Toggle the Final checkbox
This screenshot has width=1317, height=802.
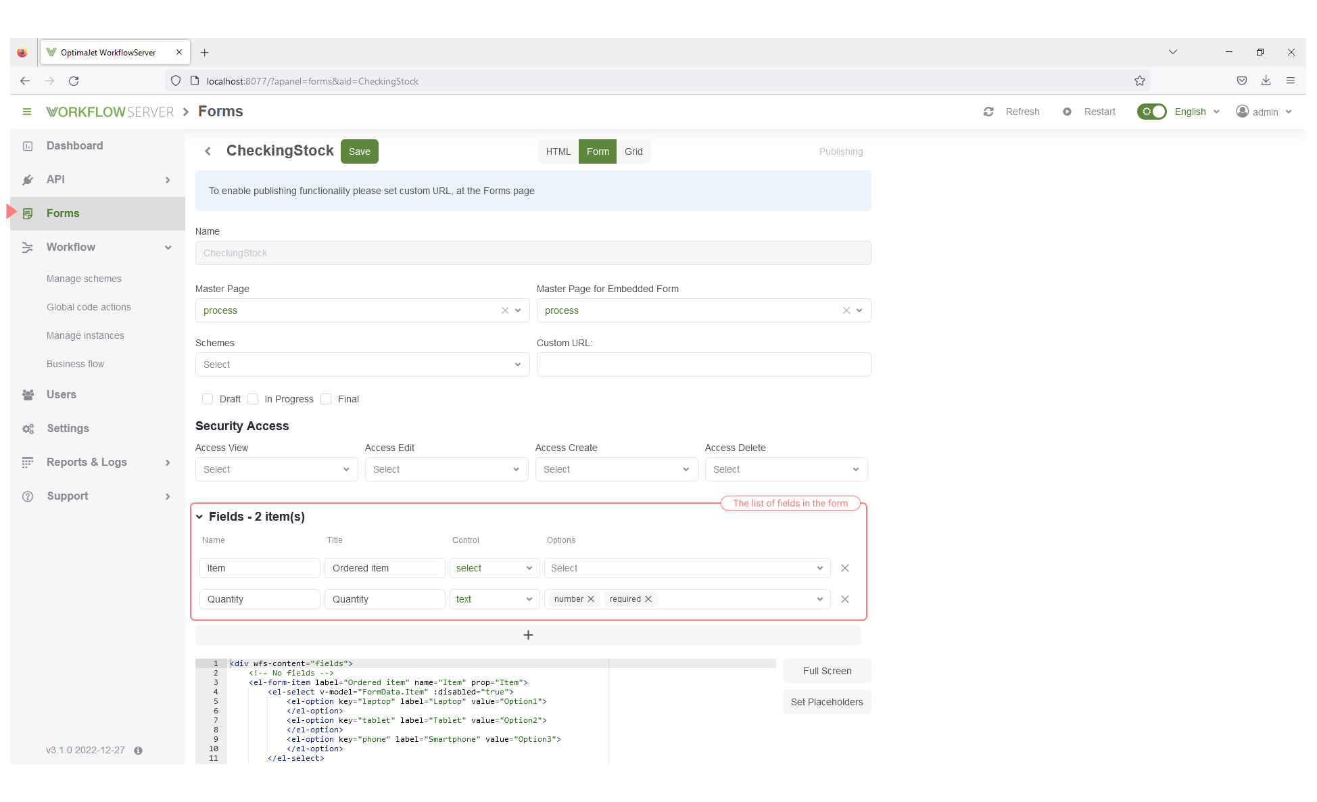[326, 399]
